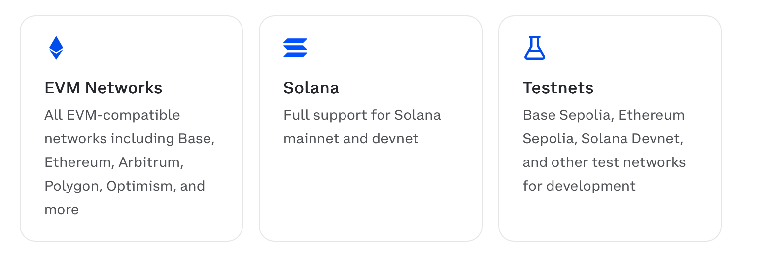Open the EVM Networks heading
The height and width of the screenshot is (256, 760).
tap(103, 88)
